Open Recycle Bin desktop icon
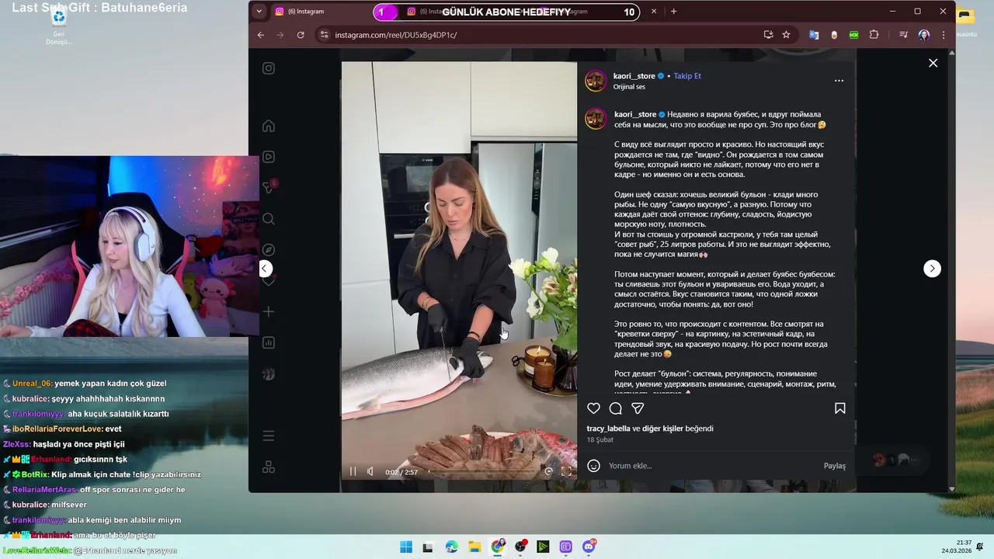This screenshot has height=559, width=994. tap(58, 23)
